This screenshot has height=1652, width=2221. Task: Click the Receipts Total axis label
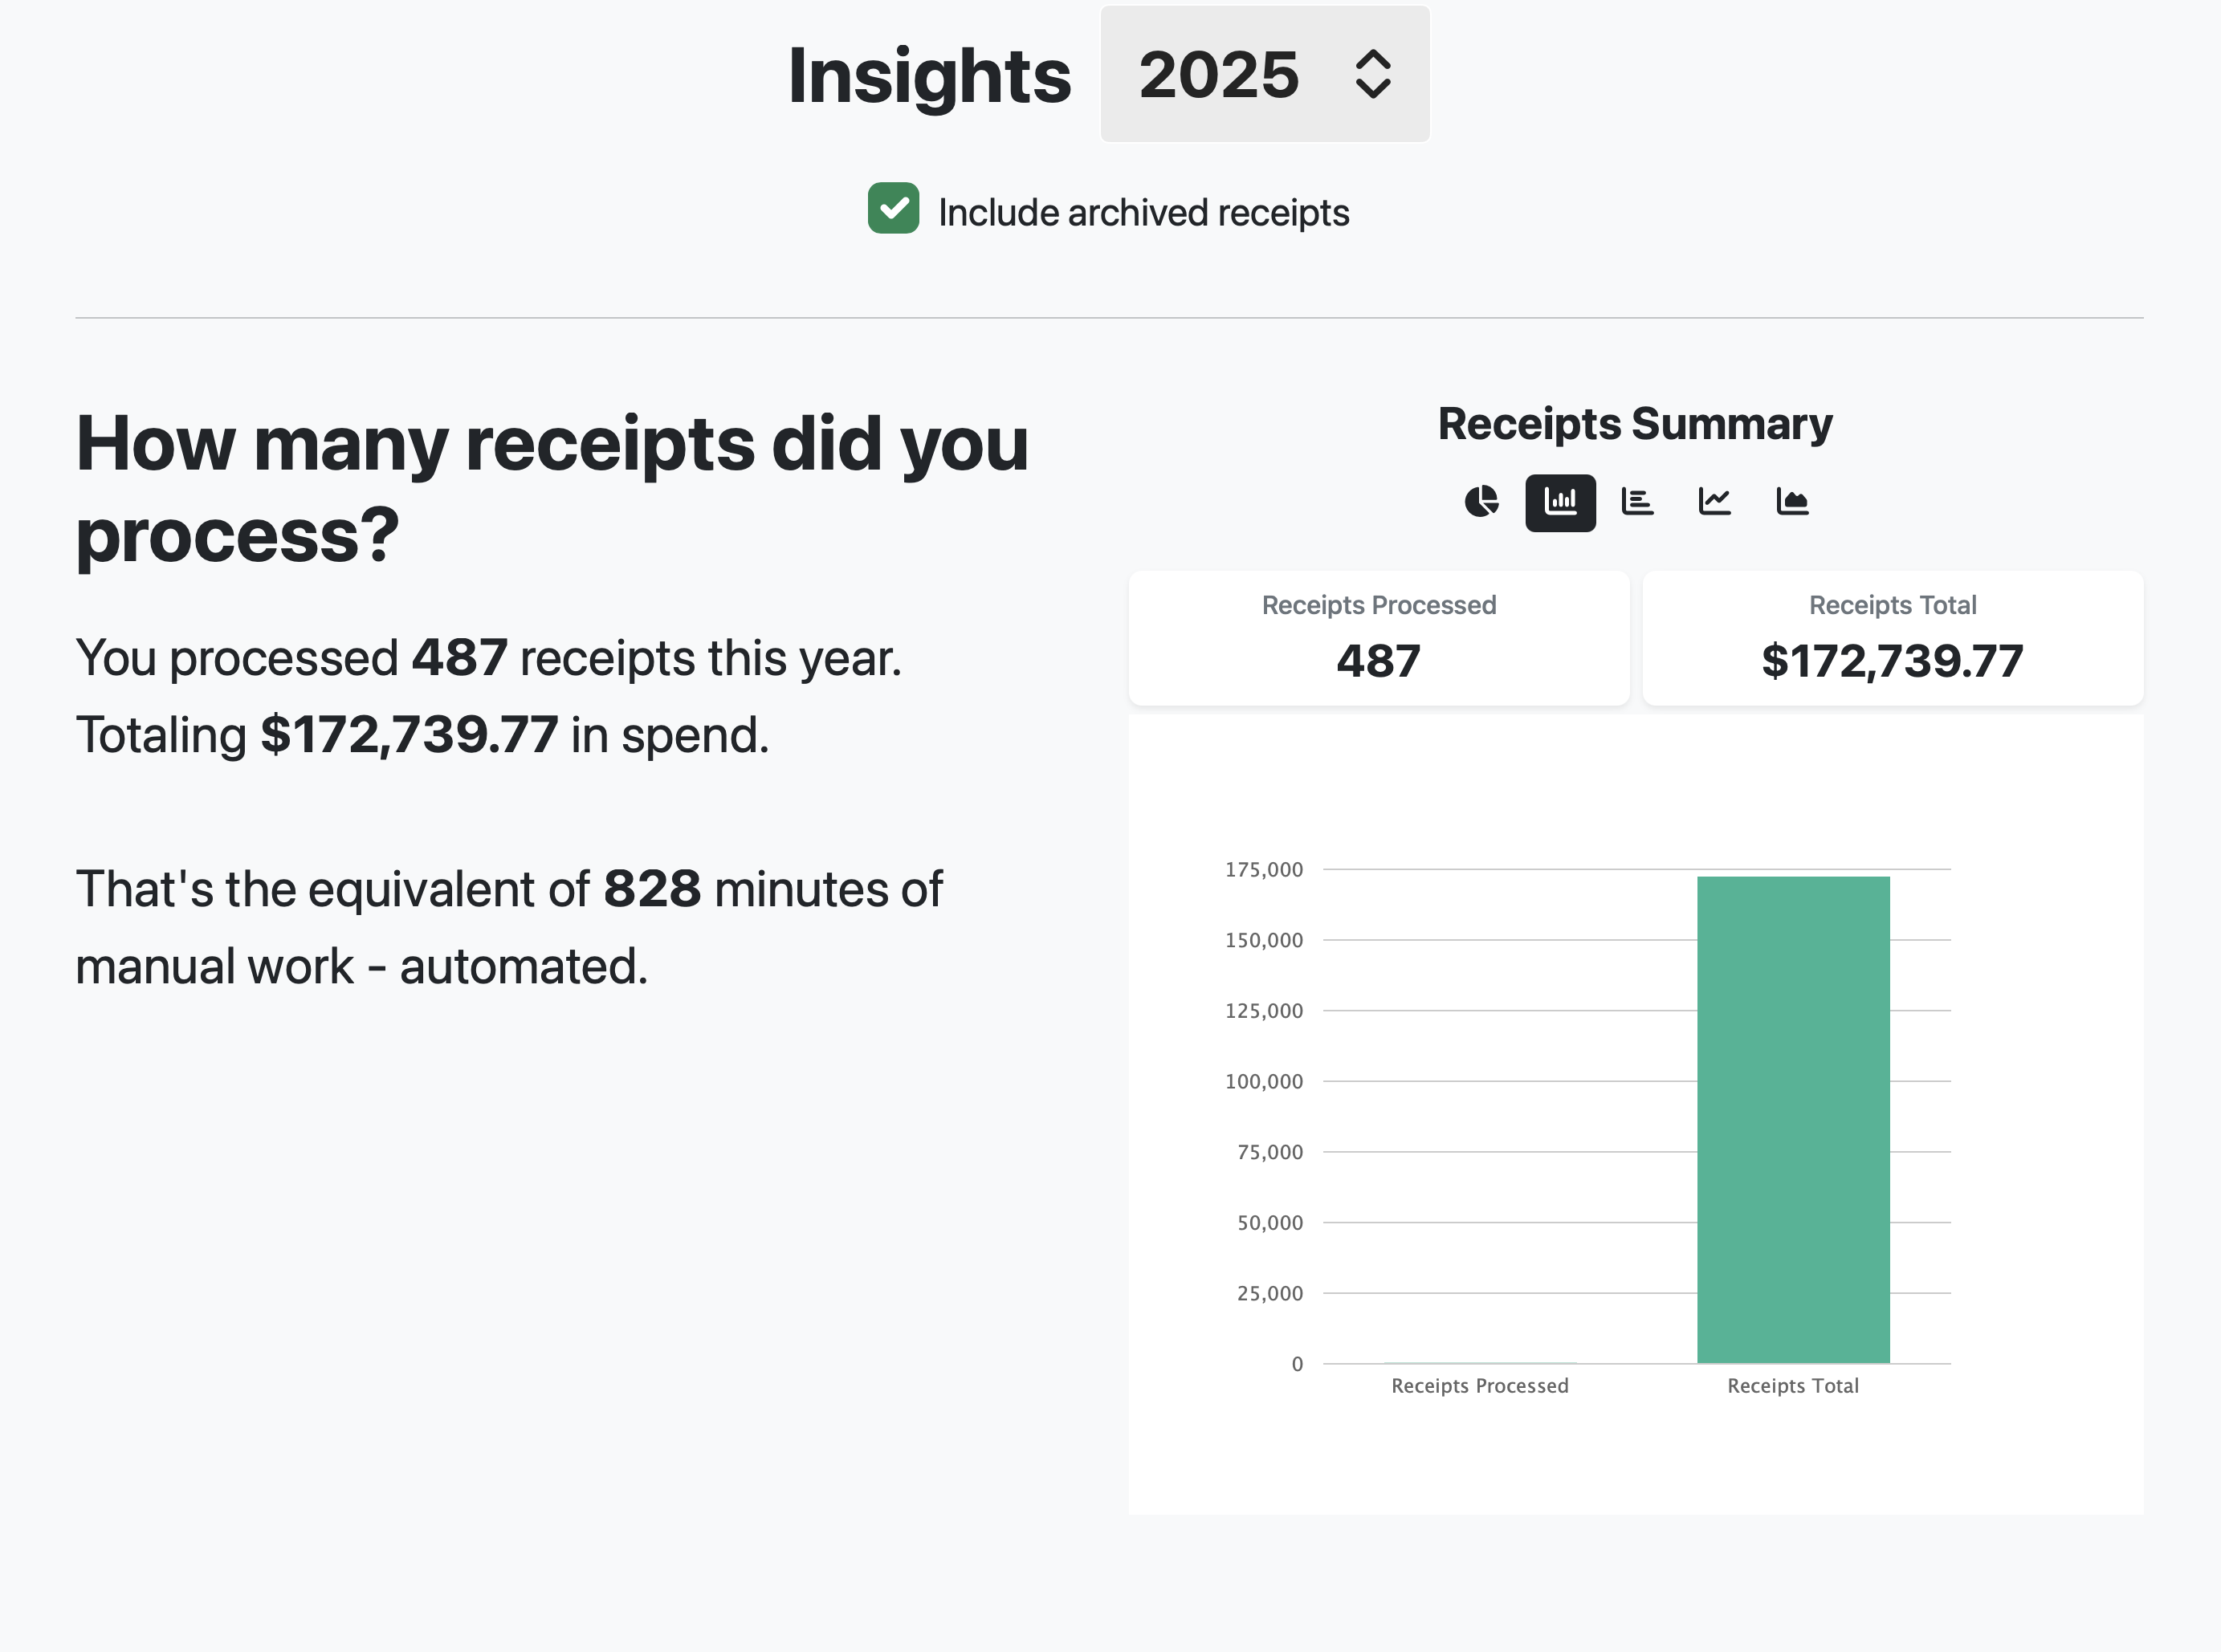pyautogui.click(x=1793, y=1385)
